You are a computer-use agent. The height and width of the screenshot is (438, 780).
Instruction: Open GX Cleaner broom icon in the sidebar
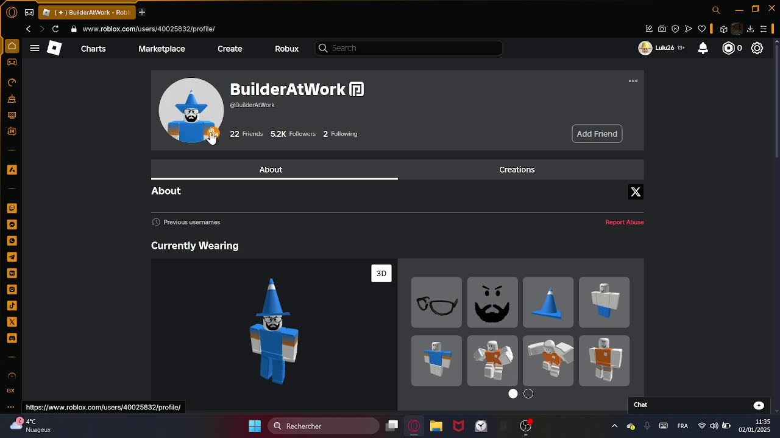click(12, 99)
